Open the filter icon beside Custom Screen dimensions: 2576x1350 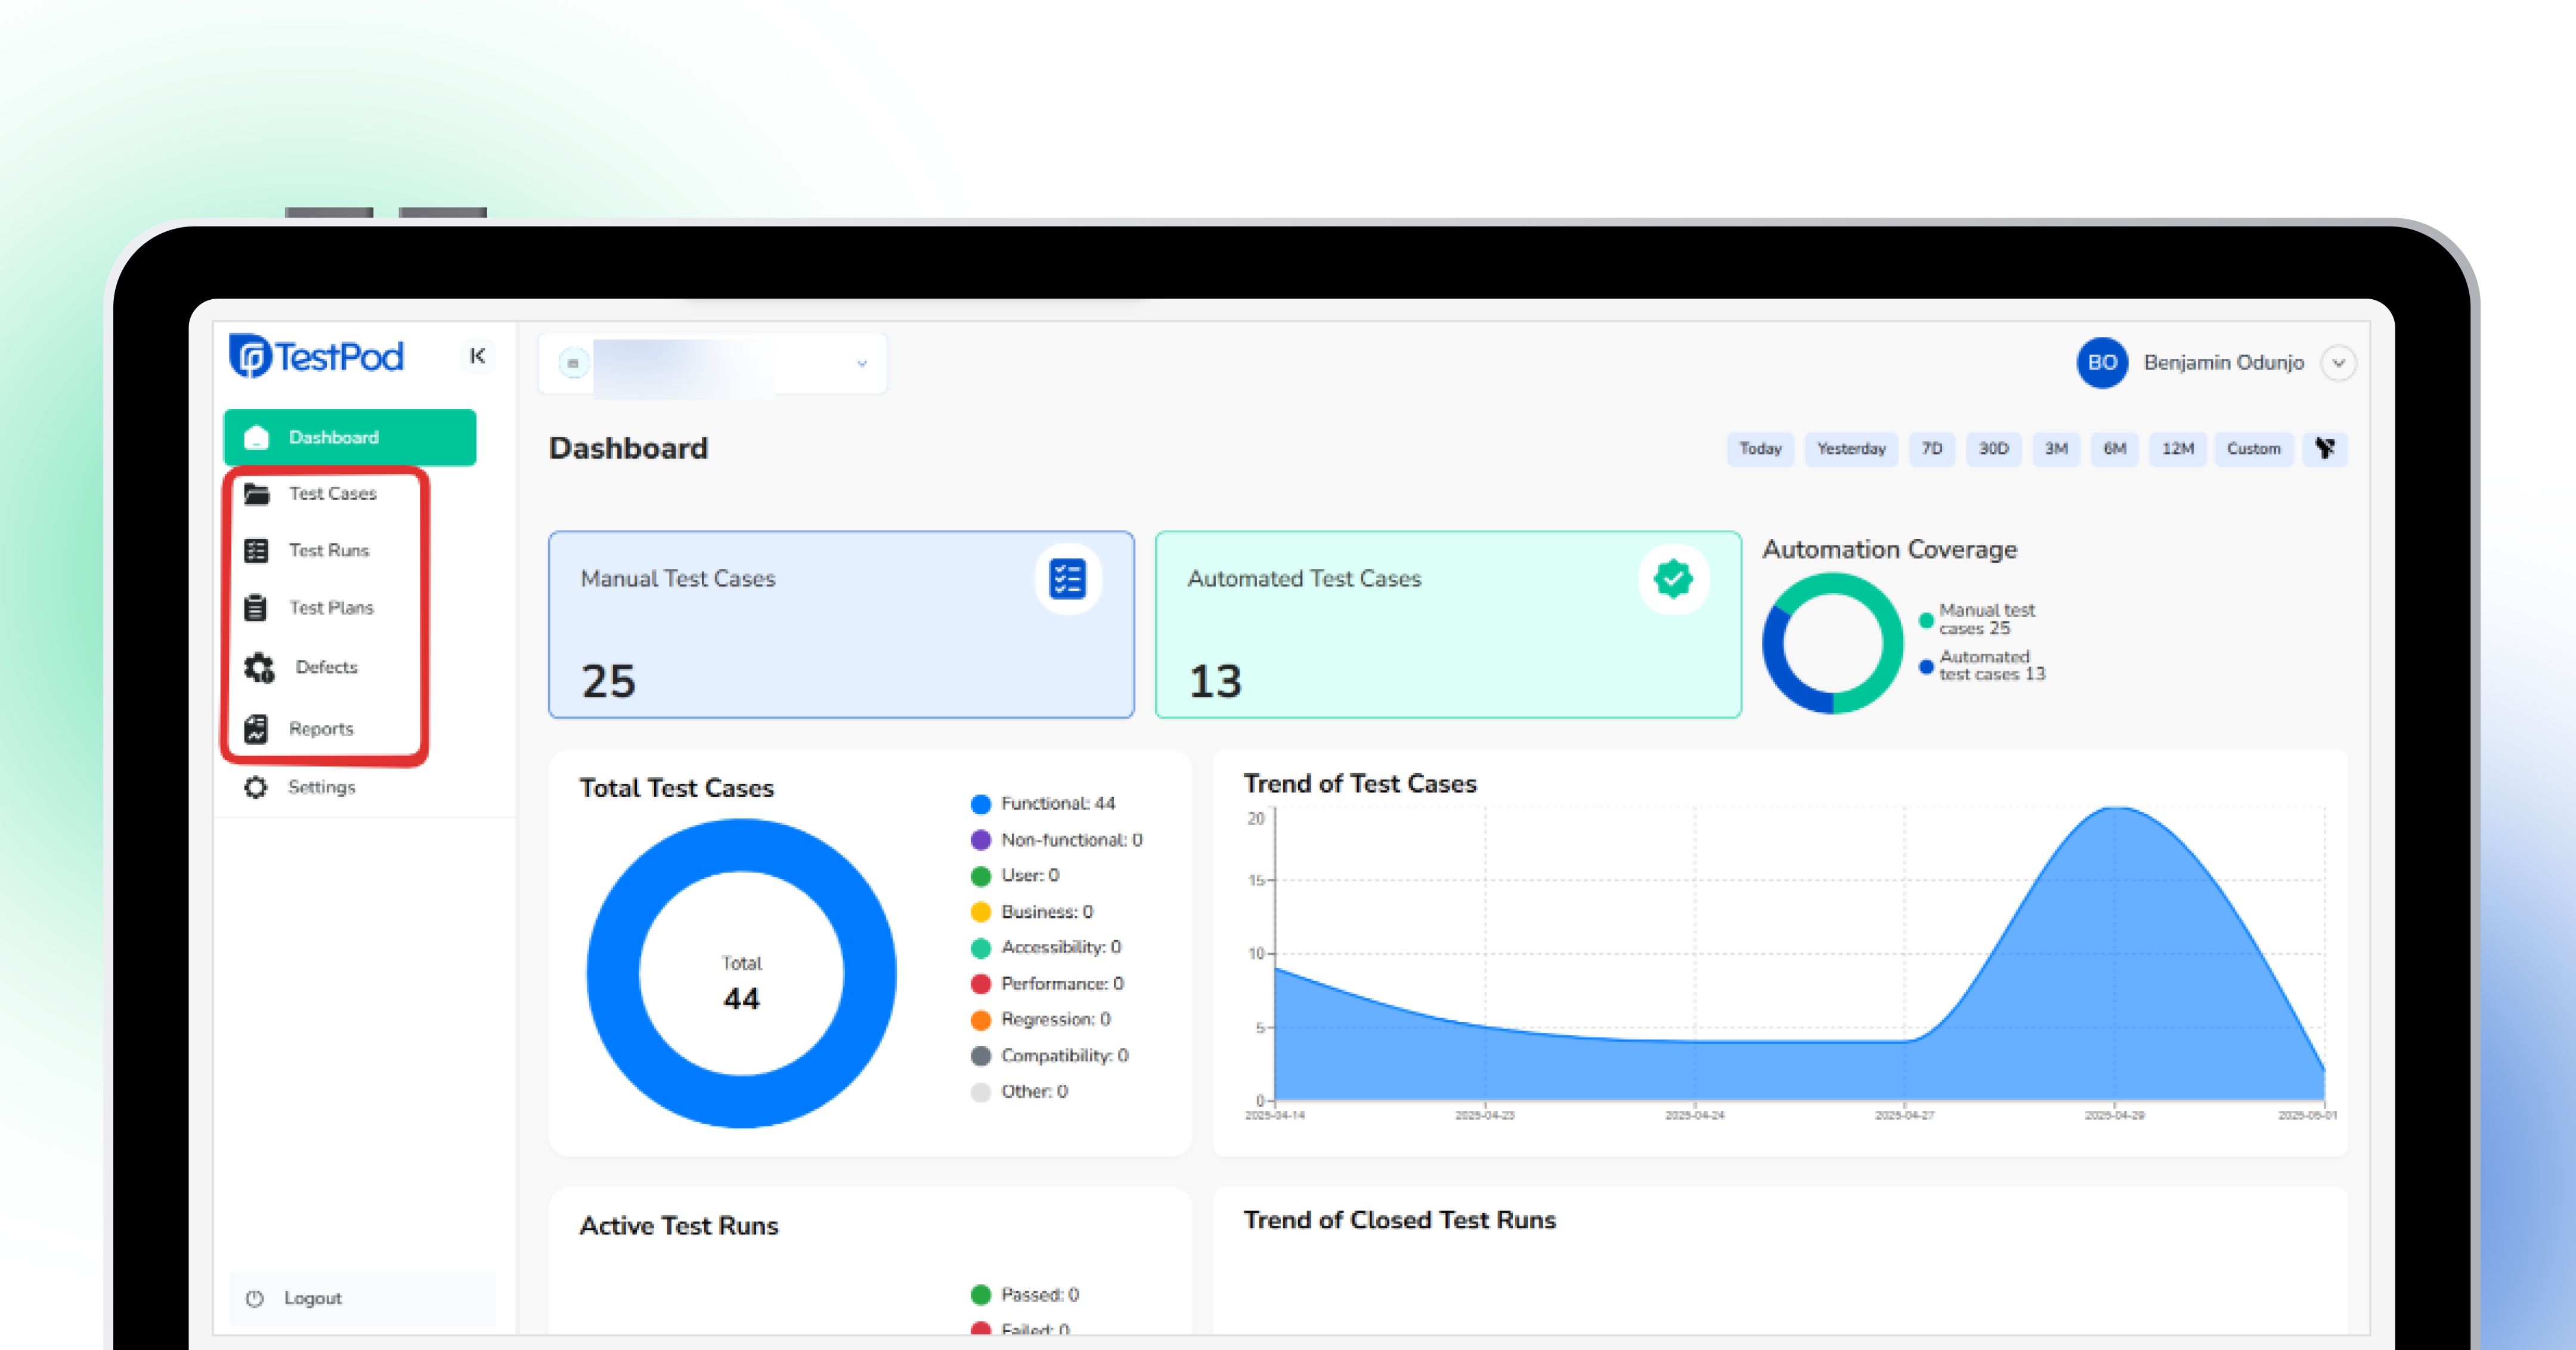click(x=2325, y=449)
